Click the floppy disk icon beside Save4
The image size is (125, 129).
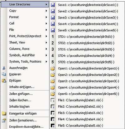coord(53,24)
